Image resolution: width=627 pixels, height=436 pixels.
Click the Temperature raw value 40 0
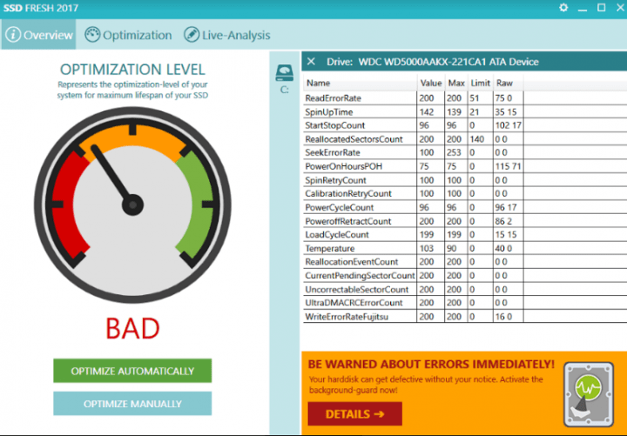click(x=503, y=249)
